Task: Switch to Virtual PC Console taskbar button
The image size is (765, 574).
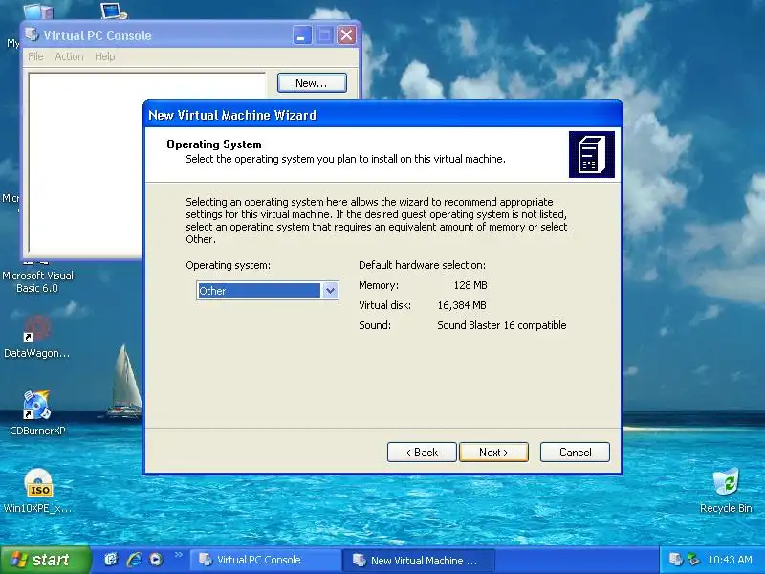Action: click(x=265, y=560)
